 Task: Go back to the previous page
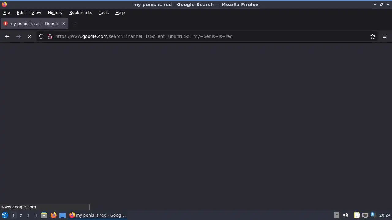pos(7,36)
